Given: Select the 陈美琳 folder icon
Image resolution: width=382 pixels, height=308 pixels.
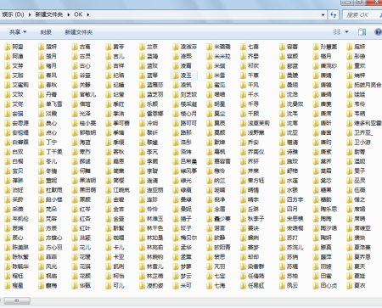Looking at the screenshot, I should click(x=8, y=248).
